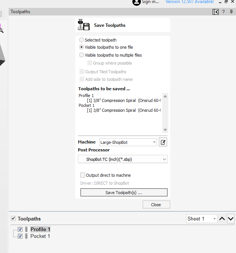Click Pocket 1 in Toolpaths to be saved list
This screenshot has width=236, height=253.
point(87,105)
